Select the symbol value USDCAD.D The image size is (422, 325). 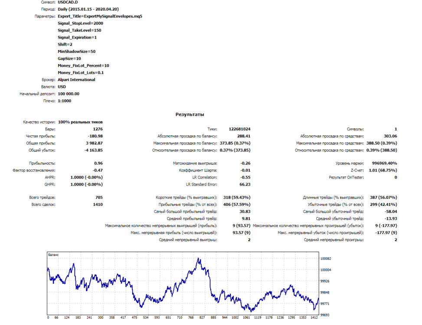coord(68,2)
